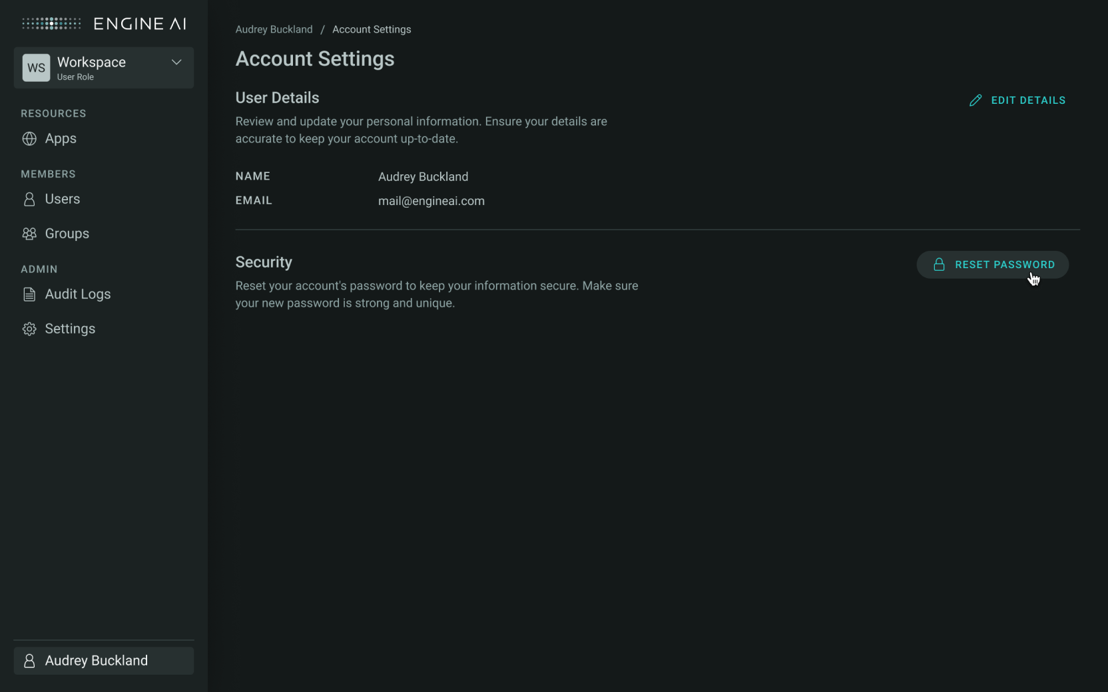Click the Reset Password button
Screen dimensions: 1108x692
993,265
